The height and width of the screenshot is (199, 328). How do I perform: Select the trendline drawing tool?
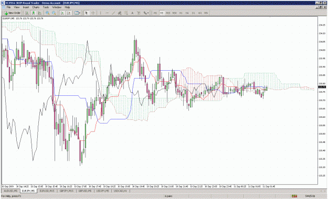[x=113, y=13]
